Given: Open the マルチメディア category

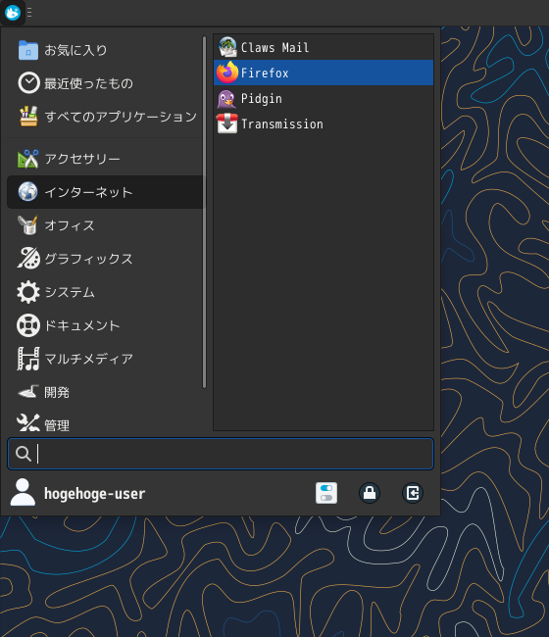Looking at the screenshot, I should pyautogui.click(x=105, y=359).
